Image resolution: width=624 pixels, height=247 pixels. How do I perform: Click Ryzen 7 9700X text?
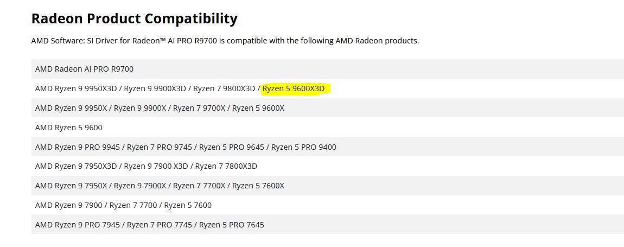[x=199, y=108]
